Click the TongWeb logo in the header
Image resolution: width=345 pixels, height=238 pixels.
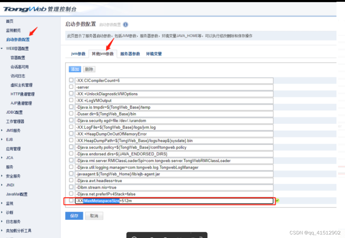point(25,9)
